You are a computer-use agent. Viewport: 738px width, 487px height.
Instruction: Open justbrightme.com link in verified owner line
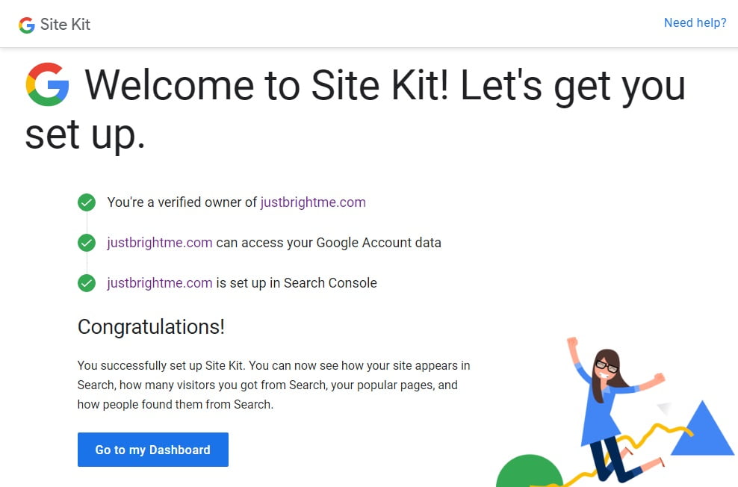[313, 202]
